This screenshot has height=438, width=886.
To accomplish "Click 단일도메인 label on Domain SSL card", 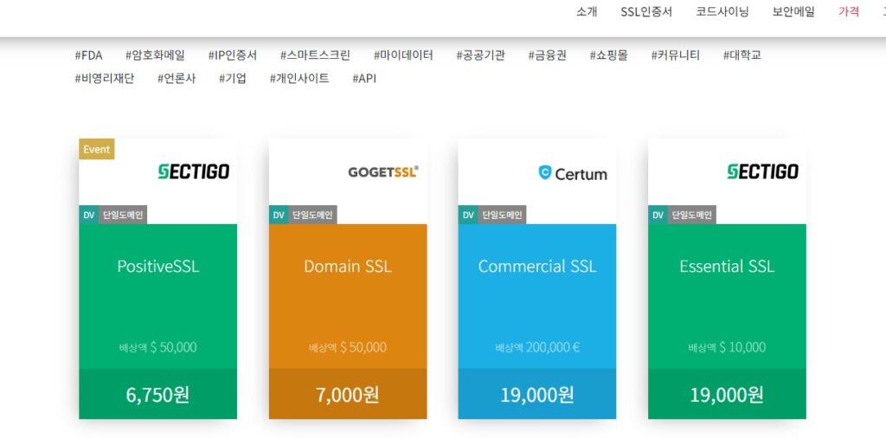I will tap(313, 215).
